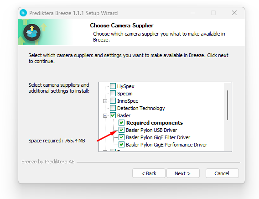
Task: Minimize the Setup Wizard window
Action: click(193, 13)
